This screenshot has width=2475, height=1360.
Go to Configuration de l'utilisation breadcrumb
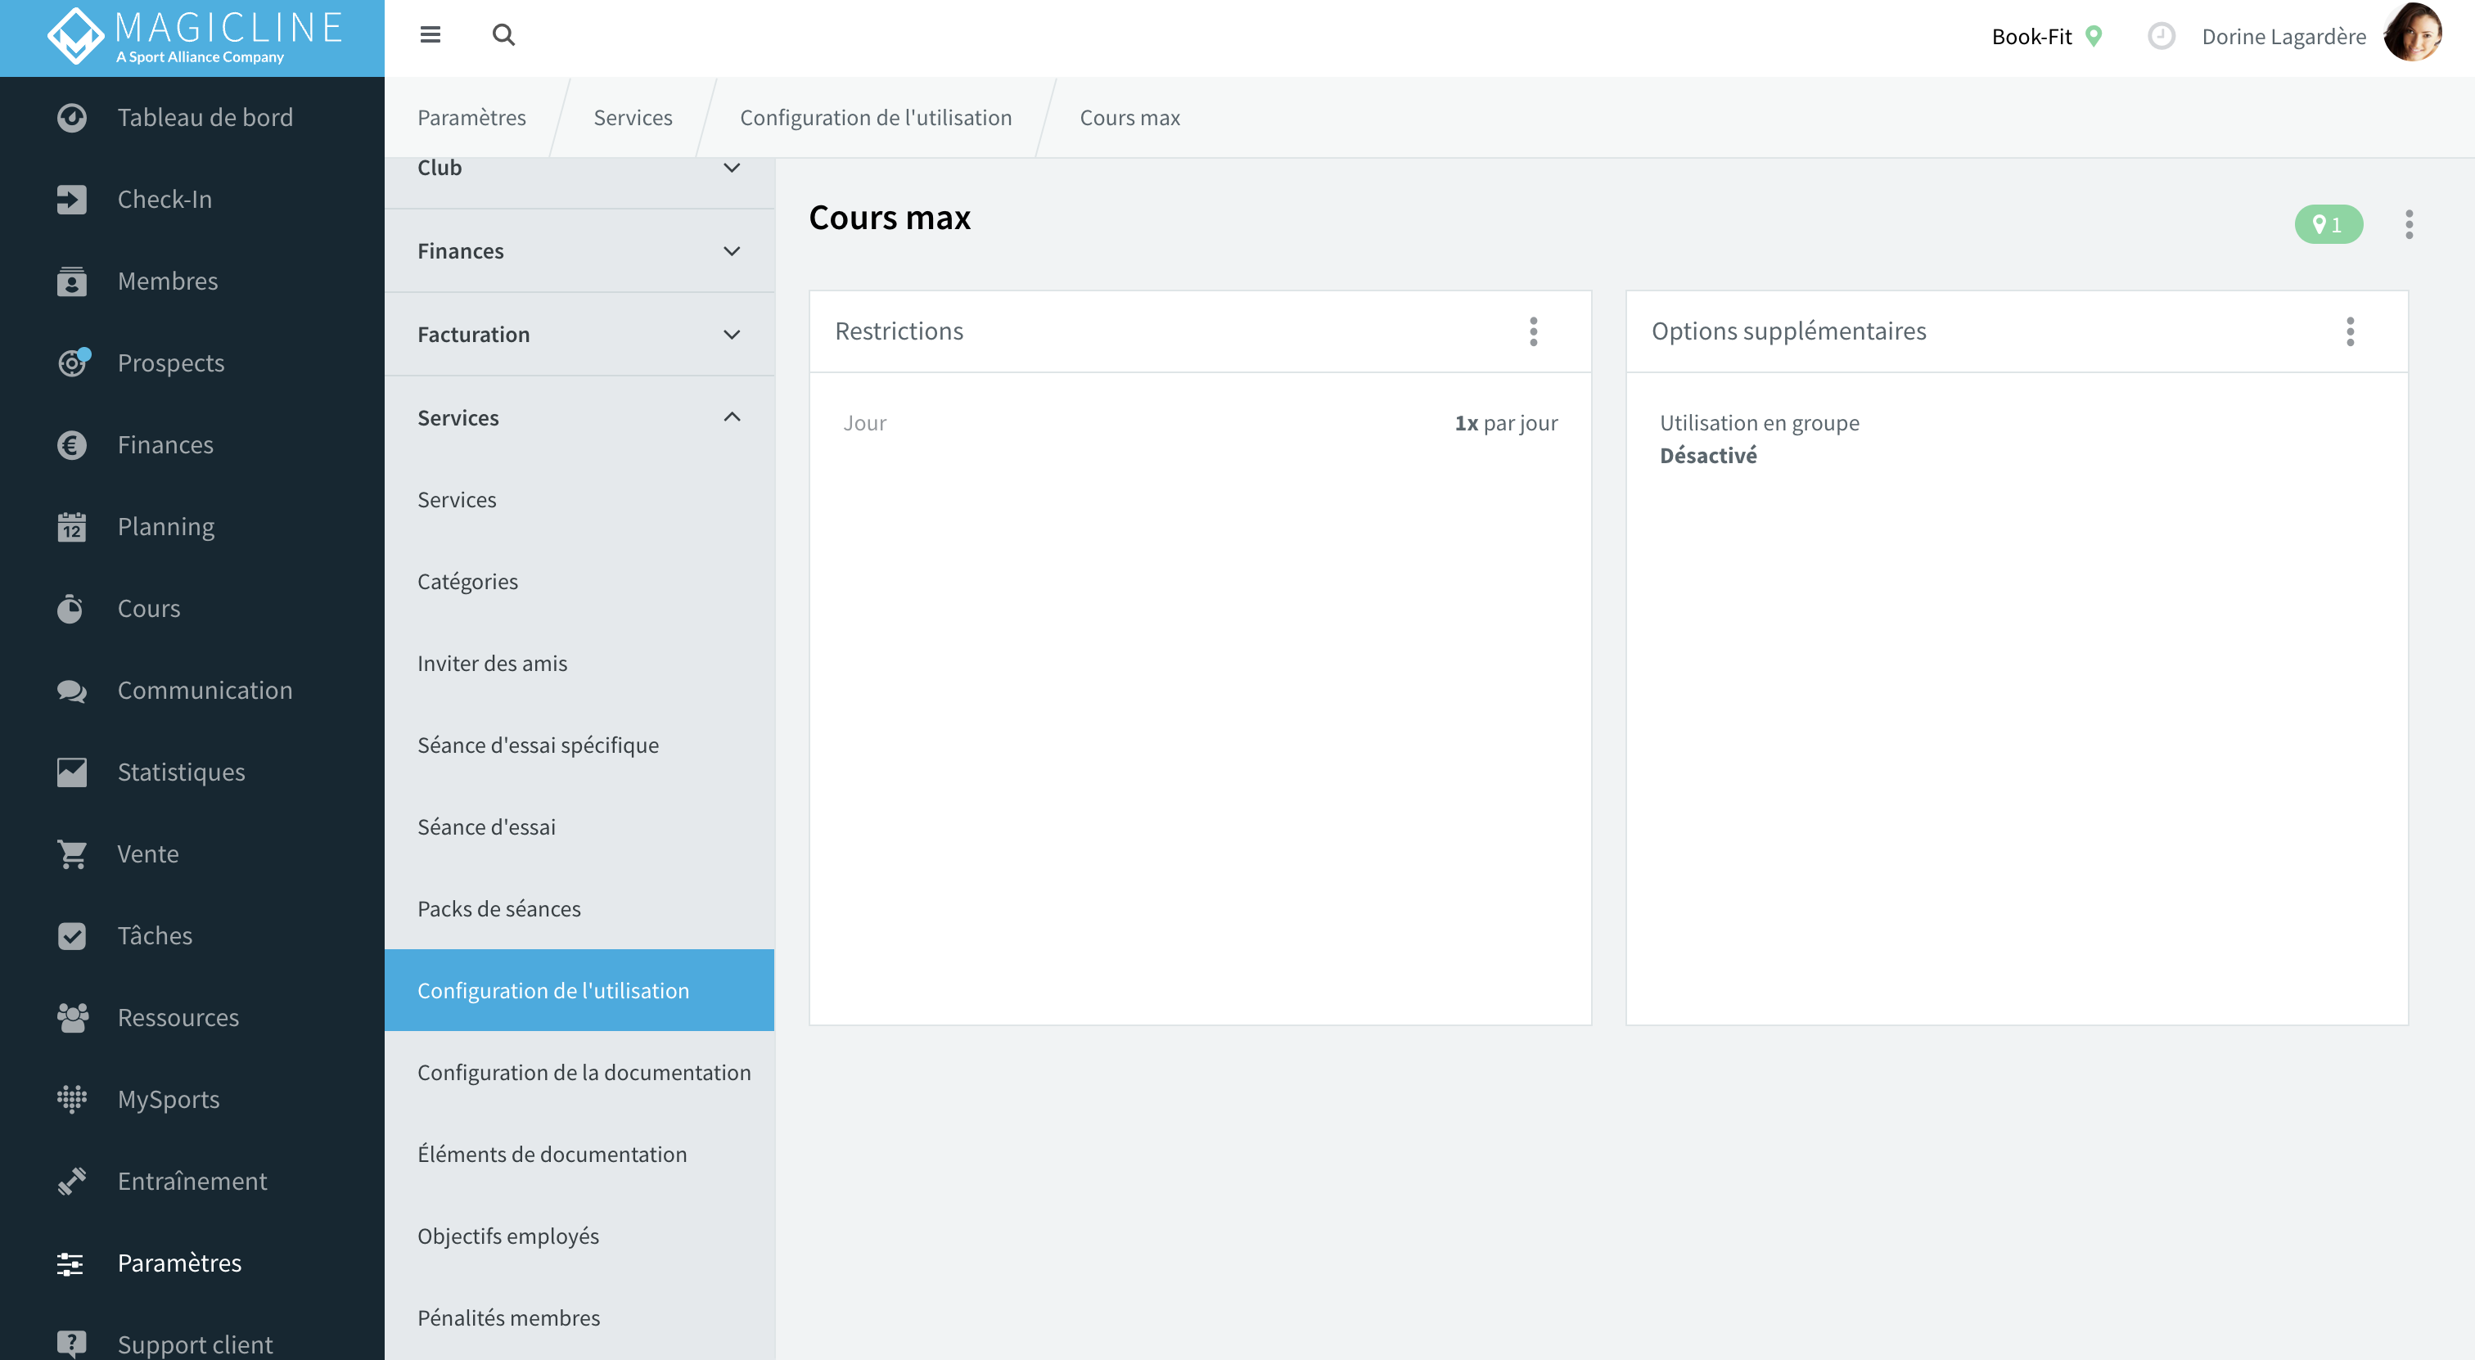point(875,117)
